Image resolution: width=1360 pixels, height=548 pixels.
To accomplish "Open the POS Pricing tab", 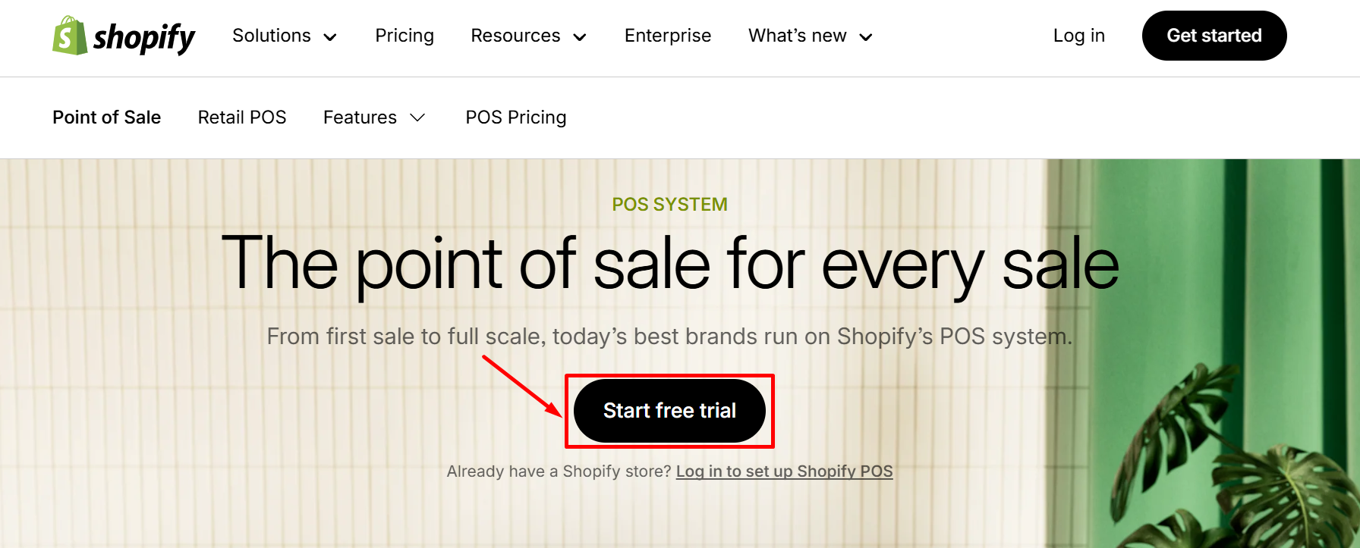I will click(x=516, y=117).
